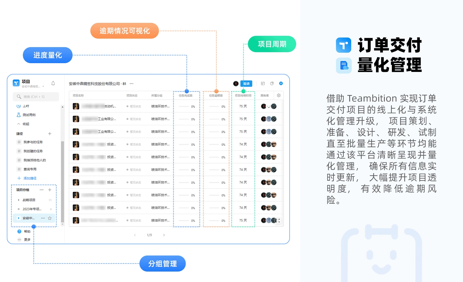Click the 1/9 page indicator
The height and width of the screenshot is (282, 463).
tap(149, 235)
